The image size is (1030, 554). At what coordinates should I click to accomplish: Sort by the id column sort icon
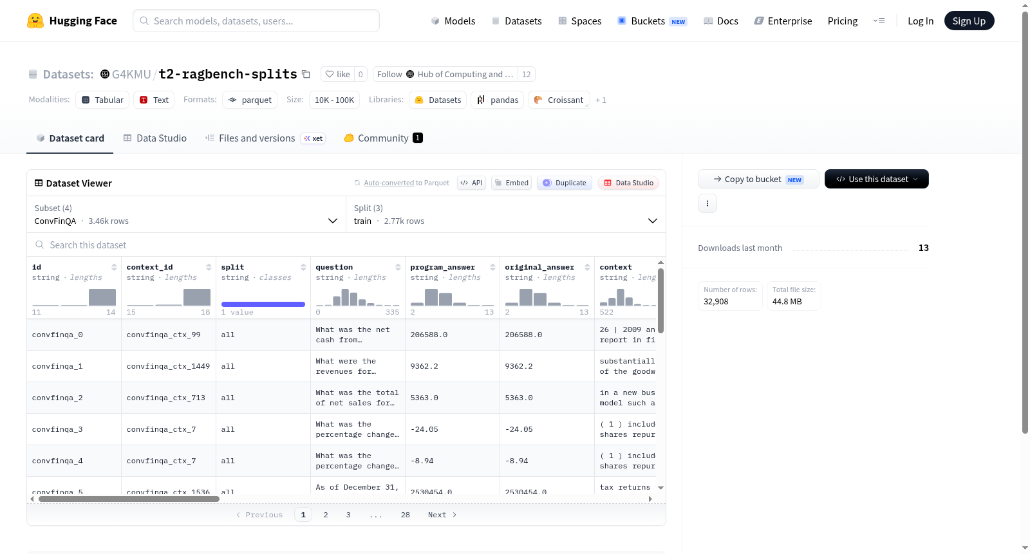pyautogui.click(x=114, y=267)
